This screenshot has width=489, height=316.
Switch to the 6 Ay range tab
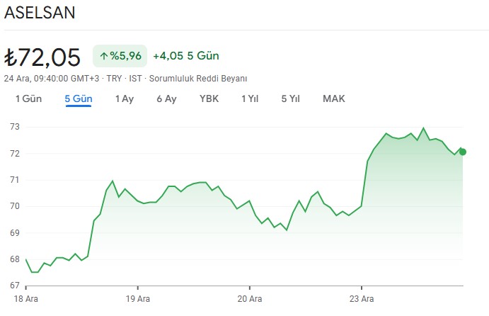point(166,98)
